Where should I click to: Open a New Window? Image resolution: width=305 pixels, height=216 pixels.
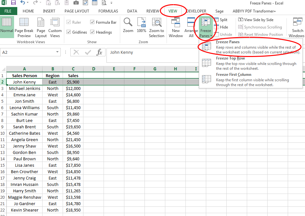click(x=176, y=28)
